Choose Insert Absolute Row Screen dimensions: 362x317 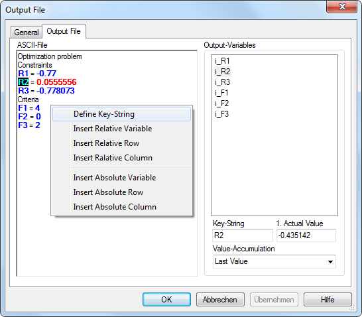(121, 192)
